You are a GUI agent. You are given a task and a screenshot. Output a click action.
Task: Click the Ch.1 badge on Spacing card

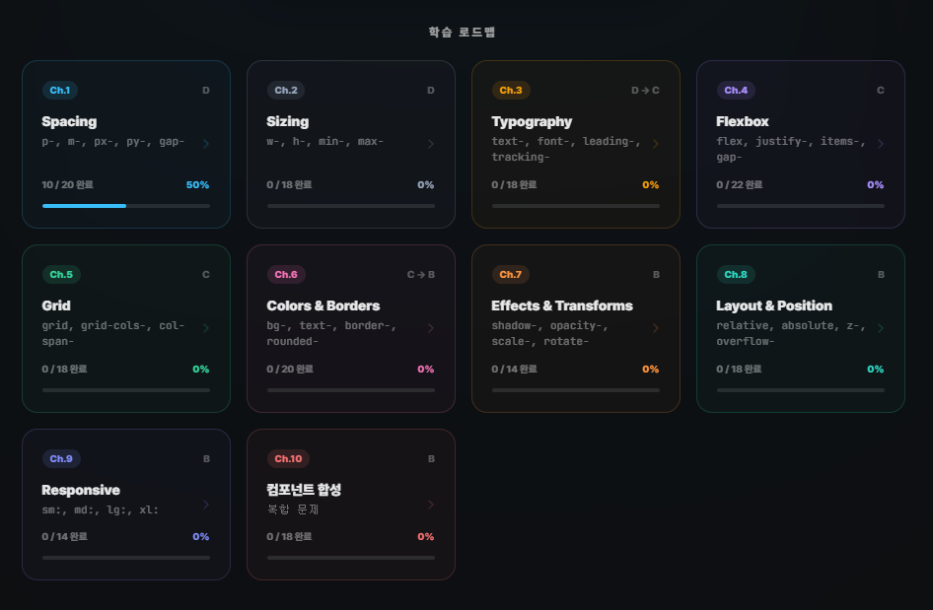[x=59, y=91]
